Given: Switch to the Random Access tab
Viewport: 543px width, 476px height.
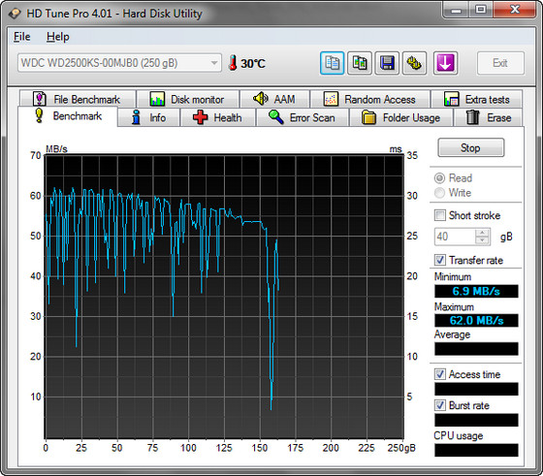Looking at the screenshot, I should tap(370, 99).
